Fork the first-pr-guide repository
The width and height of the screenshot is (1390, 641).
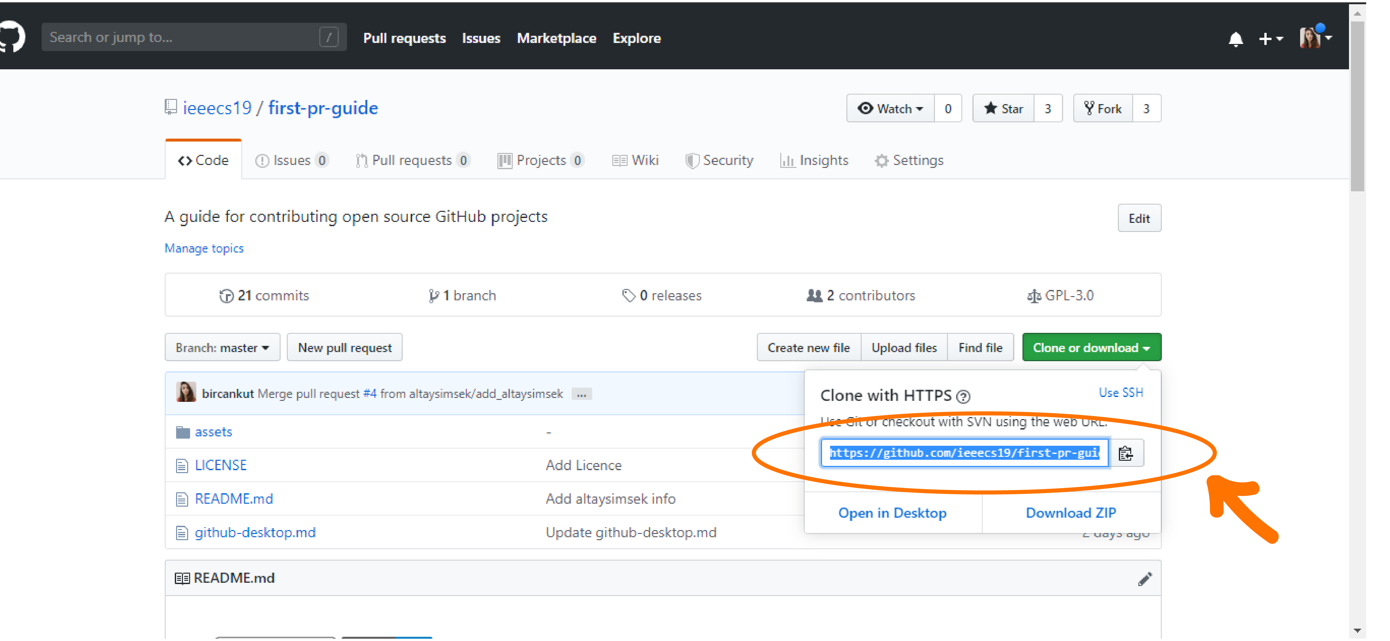(x=1103, y=108)
